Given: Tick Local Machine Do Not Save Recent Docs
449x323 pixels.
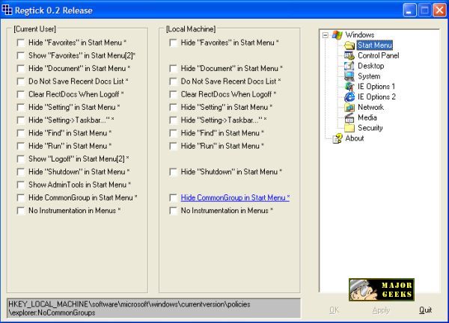Looking at the screenshot, I should pyautogui.click(x=173, y=81).
